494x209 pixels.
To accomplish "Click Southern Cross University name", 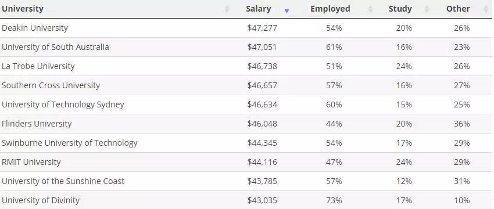I will (51, 85).
